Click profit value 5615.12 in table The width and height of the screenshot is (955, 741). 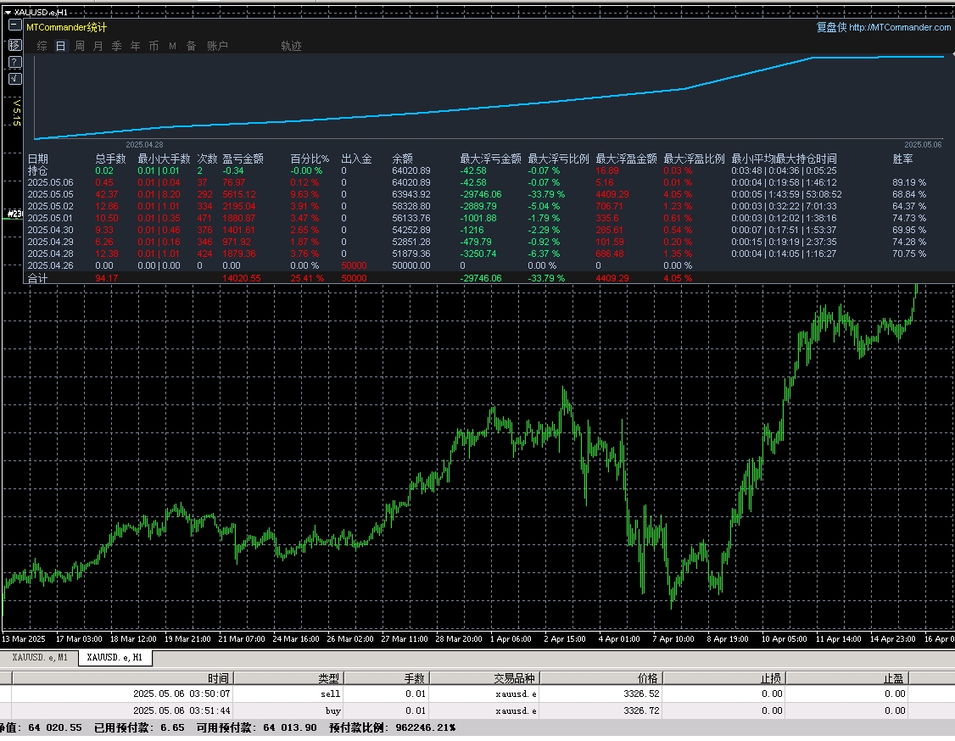point(239,194)
